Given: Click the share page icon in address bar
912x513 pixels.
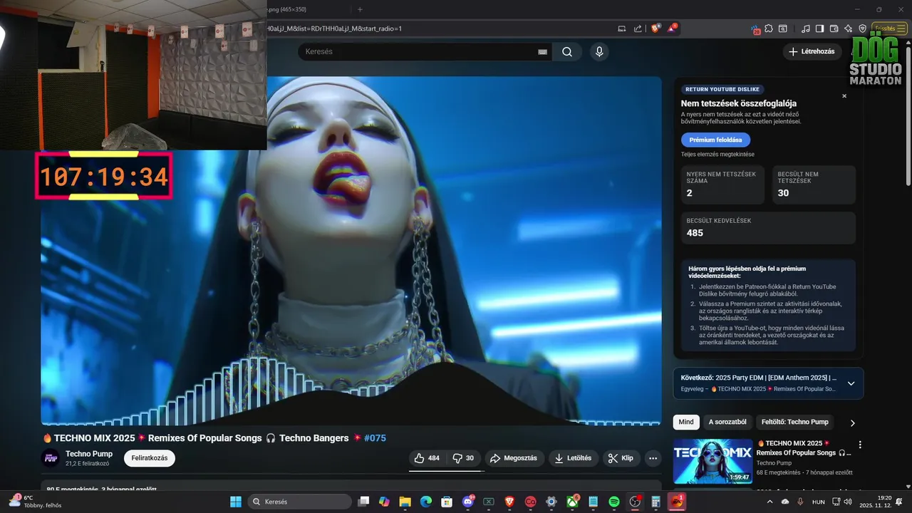Looking at the screenshot, I should (x=637, y=28).
